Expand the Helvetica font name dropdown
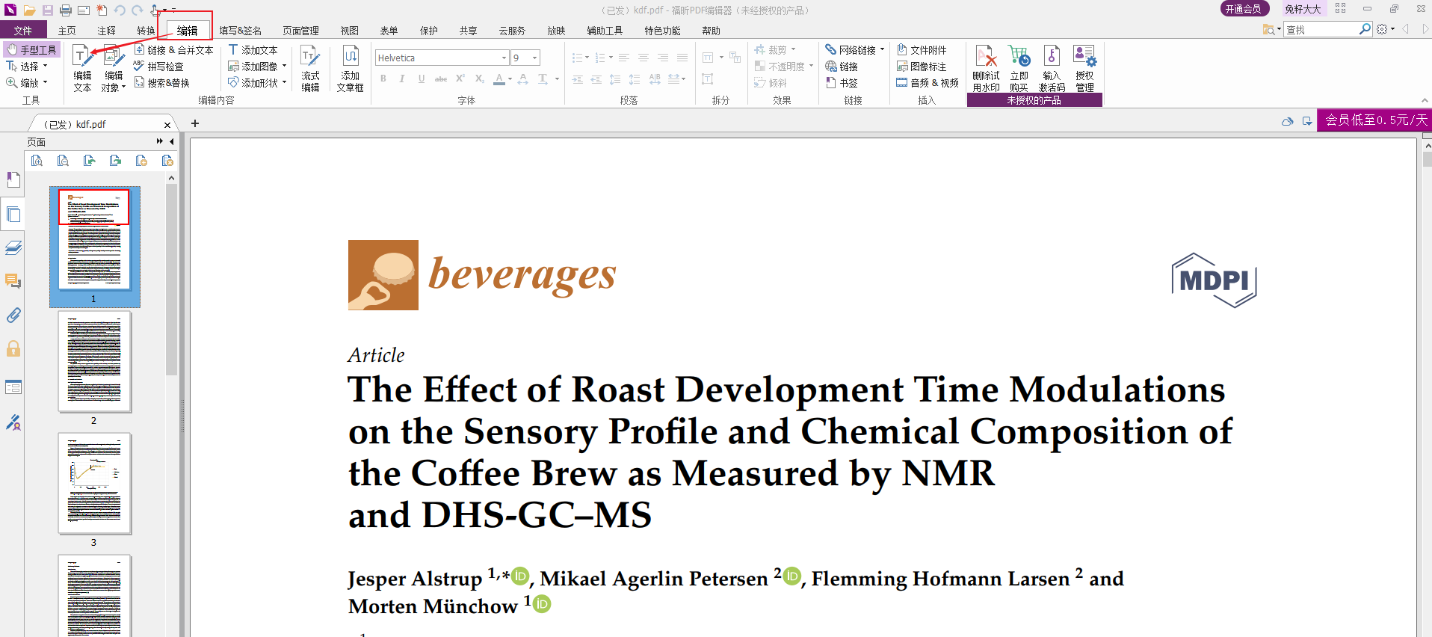The image size is (1432, 637). pos(504,58)
